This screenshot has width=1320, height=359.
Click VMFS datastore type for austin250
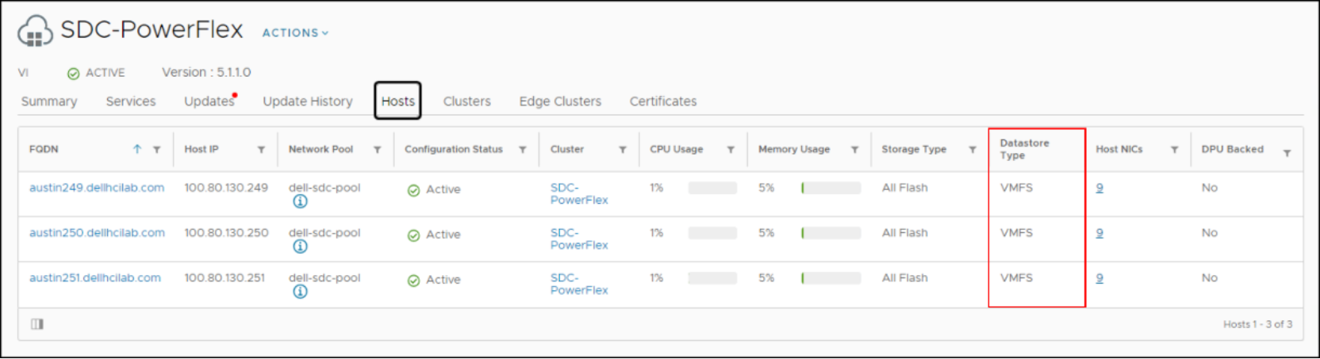(1016, 233)
